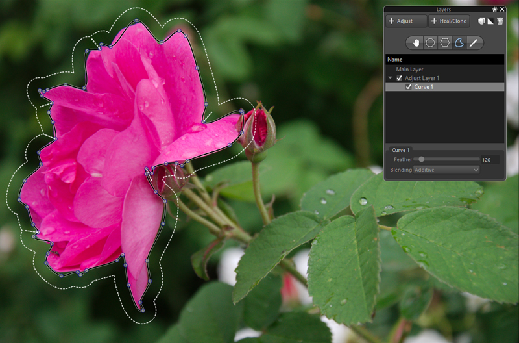Click the home icon in Layers titlebar
Image resolution: width=519 pixels, height=343 pixels.
pos(495,10)
